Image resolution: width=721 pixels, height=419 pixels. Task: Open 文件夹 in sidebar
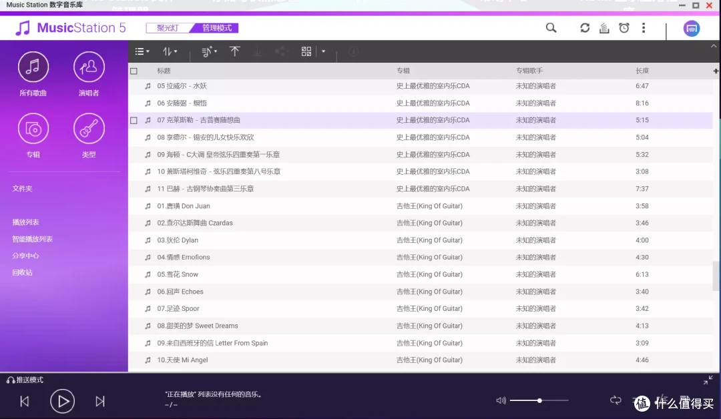tap(22, 188)
